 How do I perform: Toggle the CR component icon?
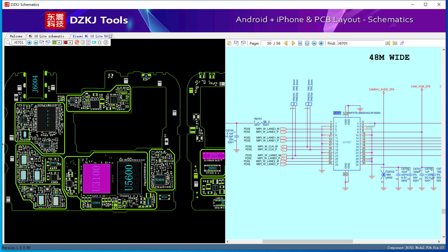(x=94, y=43)
